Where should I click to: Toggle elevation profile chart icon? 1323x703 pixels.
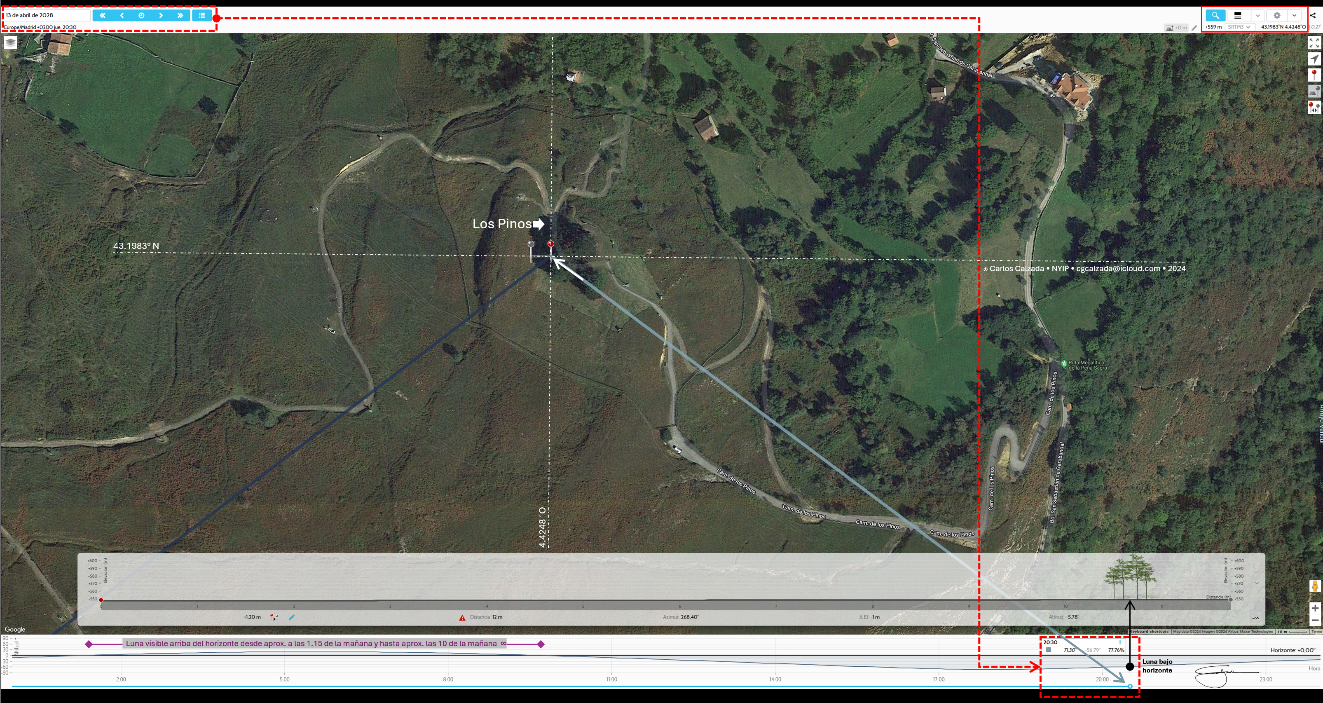[x=1255, y=618]
